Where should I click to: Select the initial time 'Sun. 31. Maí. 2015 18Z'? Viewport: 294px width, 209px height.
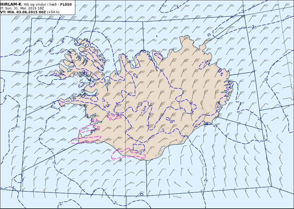click(24, 8)
